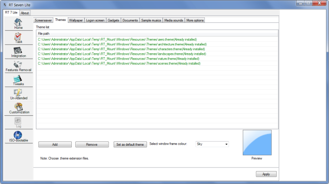
Task: Click the Add theme button
Action: coord(55,144)
